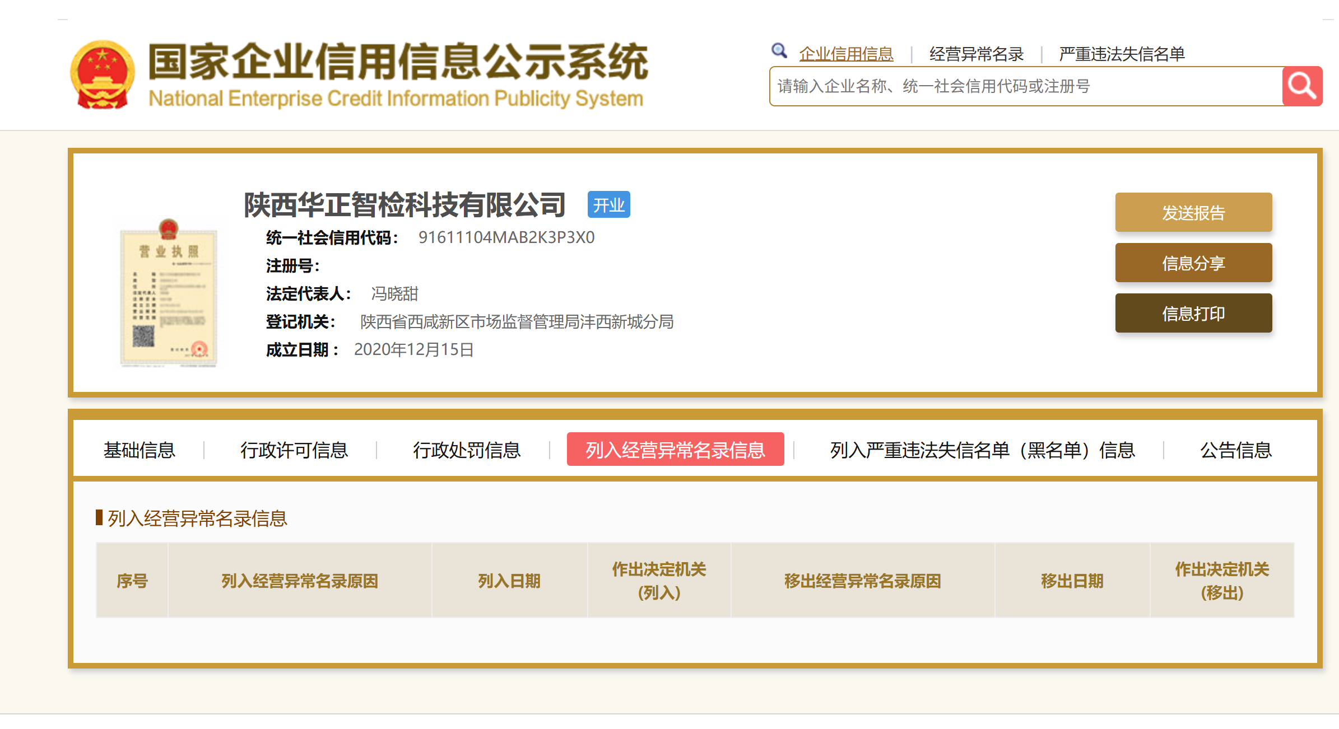Open the 行政处罚信息 tab
Screen dimensions: 1339x729
[x=467, y=450]
